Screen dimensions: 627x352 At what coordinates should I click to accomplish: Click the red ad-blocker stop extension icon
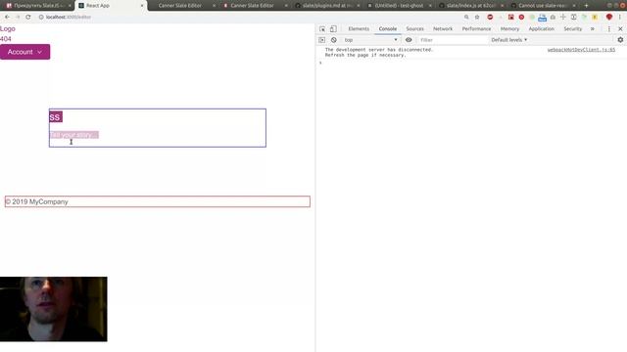click(490, 18)
